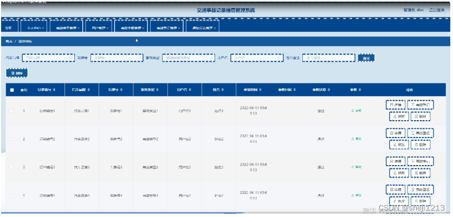Open the 事故类型 filter dropdown
Viewport: 453px width, 217px height.
tap(189, 58)
